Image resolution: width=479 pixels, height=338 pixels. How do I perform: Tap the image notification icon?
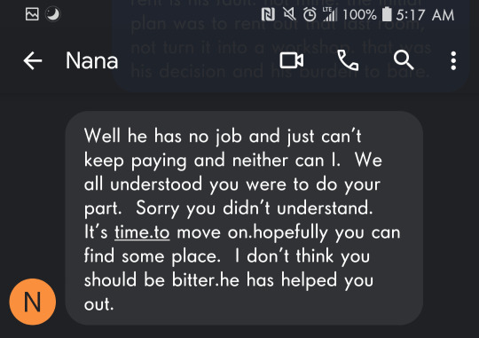32,14
